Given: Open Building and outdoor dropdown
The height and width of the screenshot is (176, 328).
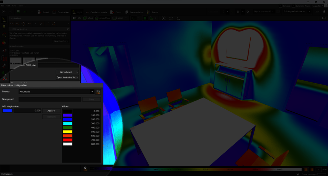Looking at the screenshot, I should (297, 11).
